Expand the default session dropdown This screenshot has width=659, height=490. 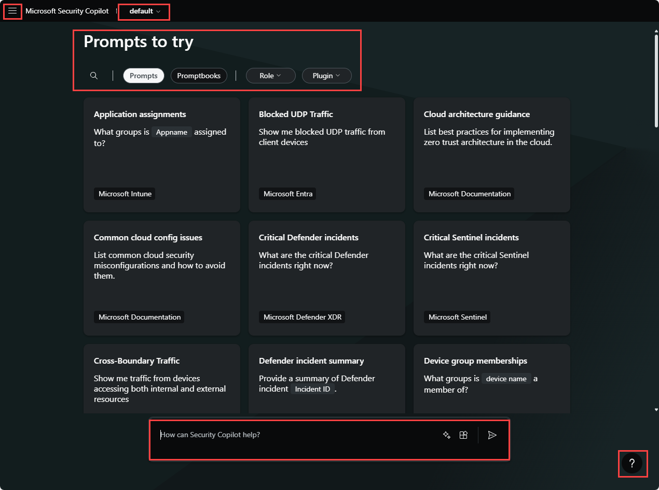click(x=144, y=11)
